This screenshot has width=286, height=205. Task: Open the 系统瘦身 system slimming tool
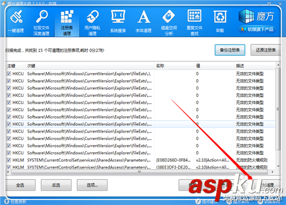pos(118,21)
